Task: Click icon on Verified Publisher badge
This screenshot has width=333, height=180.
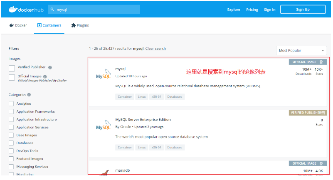Action: [x=323, y=113]
